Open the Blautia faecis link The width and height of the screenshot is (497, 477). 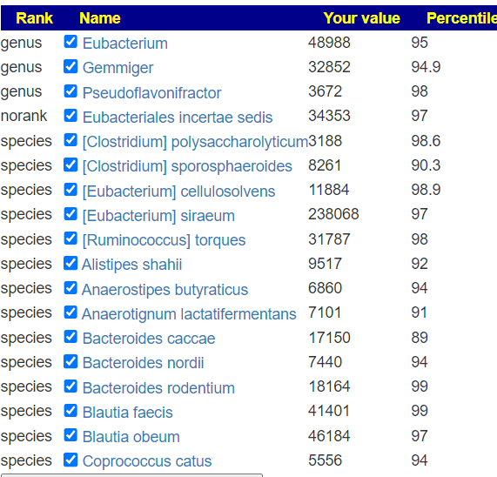(127, 413)
